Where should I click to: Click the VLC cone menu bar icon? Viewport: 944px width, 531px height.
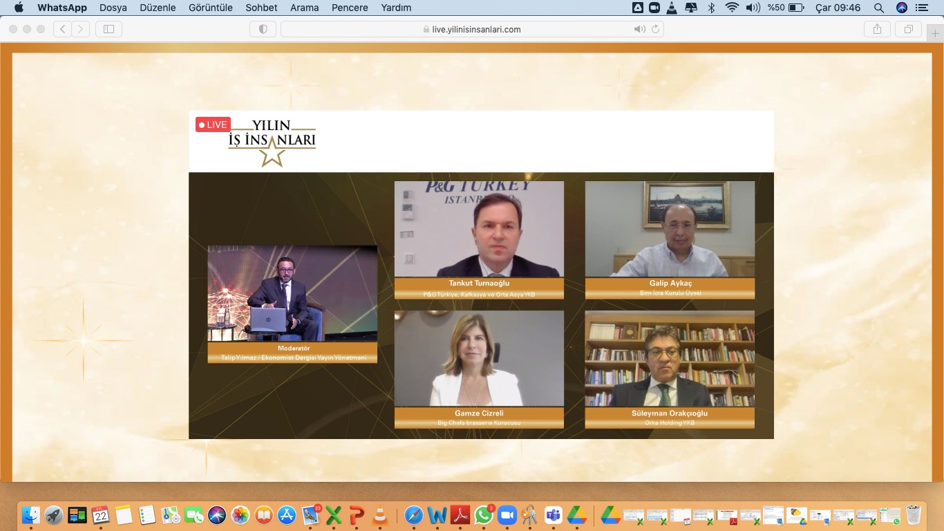[x=672, y=8]
